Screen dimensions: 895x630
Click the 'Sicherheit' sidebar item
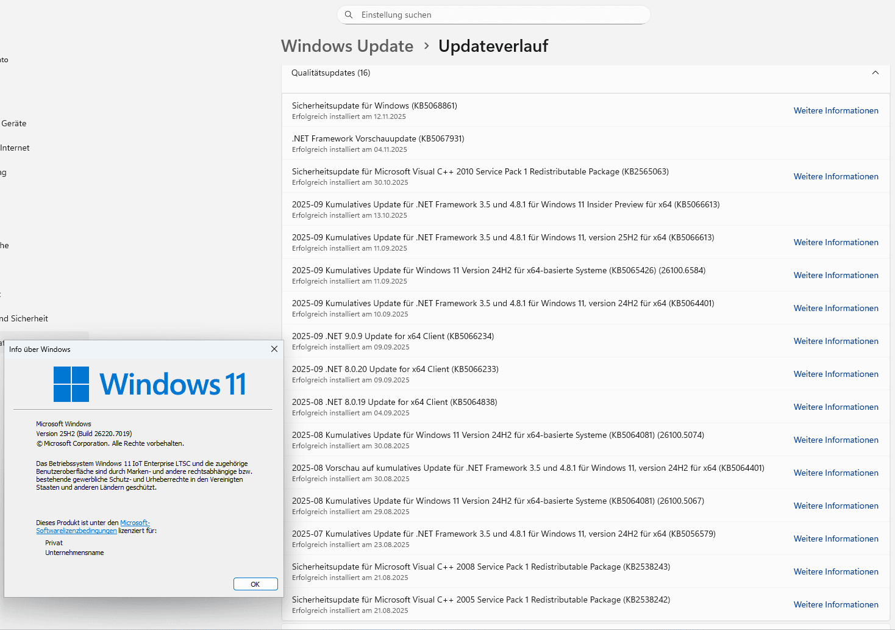24,318
